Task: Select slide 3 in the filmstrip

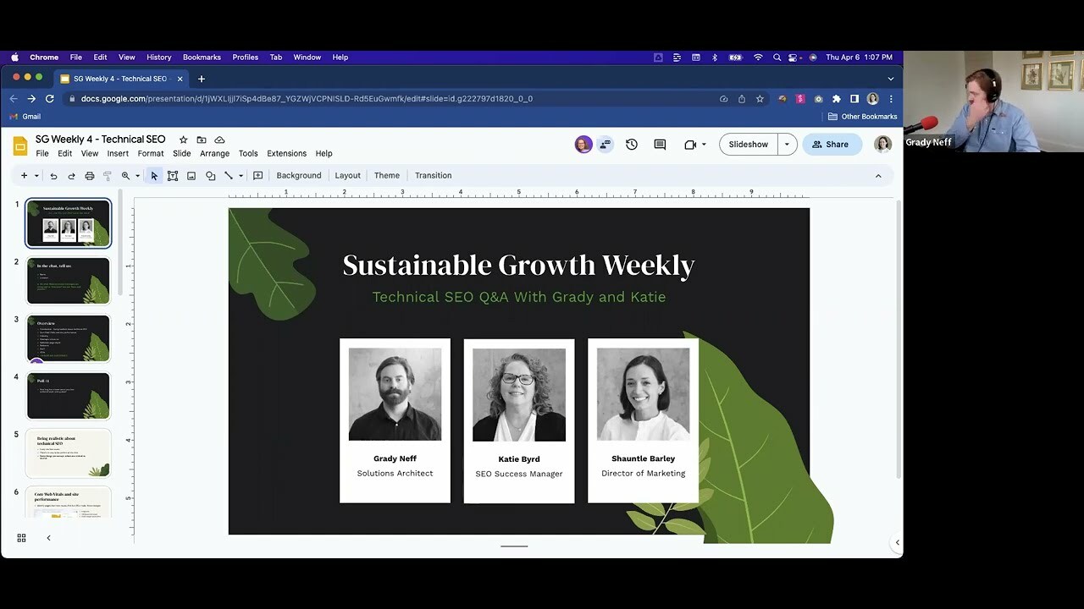Action: 68,337
